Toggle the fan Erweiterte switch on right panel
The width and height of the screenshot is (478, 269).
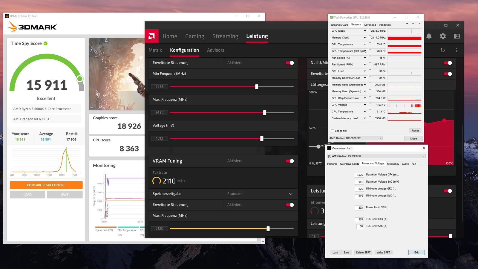pos(448,74)
